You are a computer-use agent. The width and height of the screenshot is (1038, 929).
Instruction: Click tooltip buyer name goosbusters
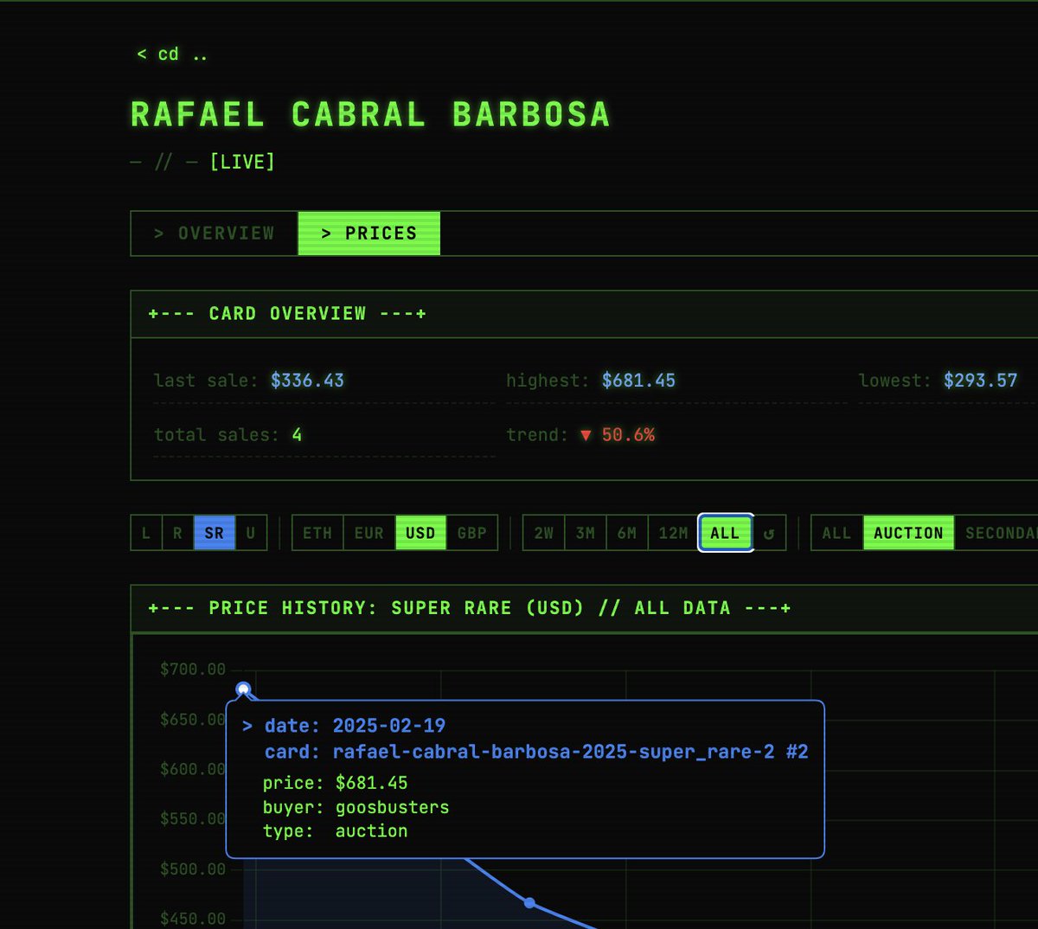[393, 807]
